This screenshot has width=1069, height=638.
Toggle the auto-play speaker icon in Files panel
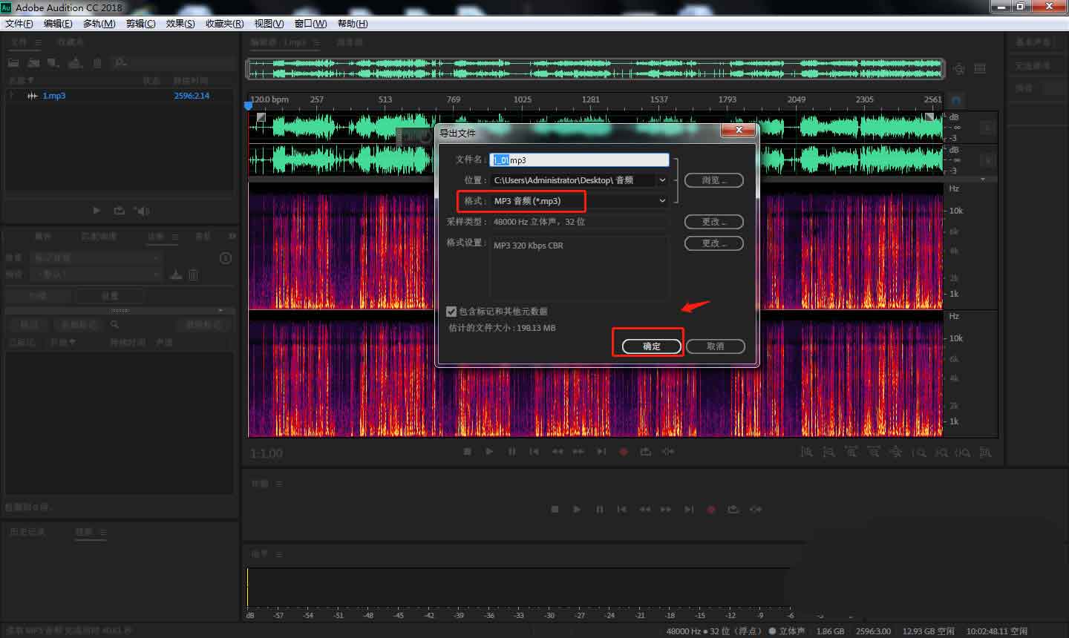pyautogui.click(x=141, y=211)
